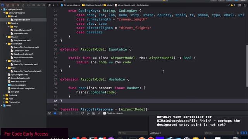Toggle breakpoints activation in debug bar
The height and width of the screenshot is (139, 248).
pos(55,113)
